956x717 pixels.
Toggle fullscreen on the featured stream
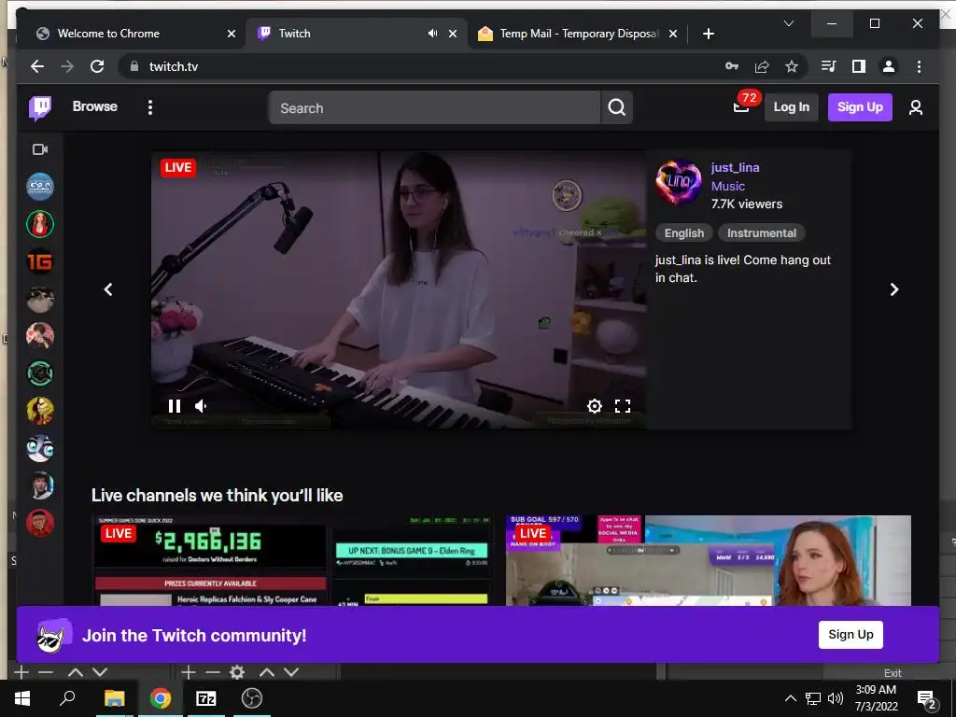pos(623,406)
